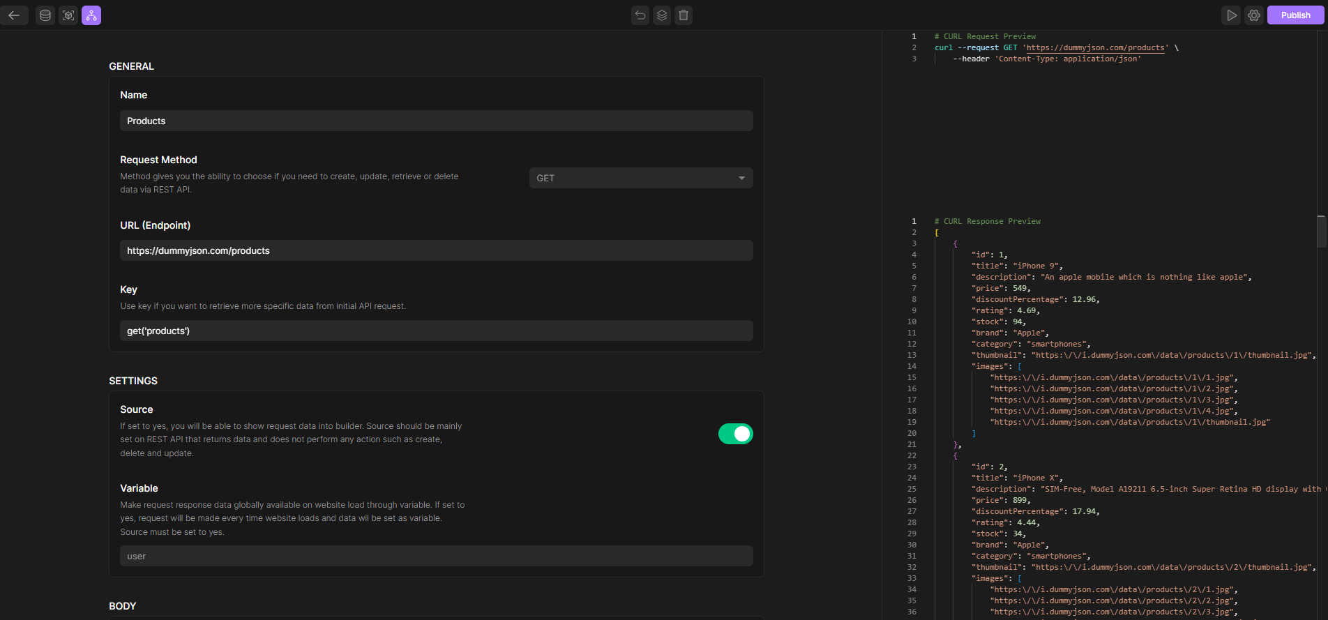Click the Request Method label
Viewport: 1328px width, 620px height.
[158, 160]
